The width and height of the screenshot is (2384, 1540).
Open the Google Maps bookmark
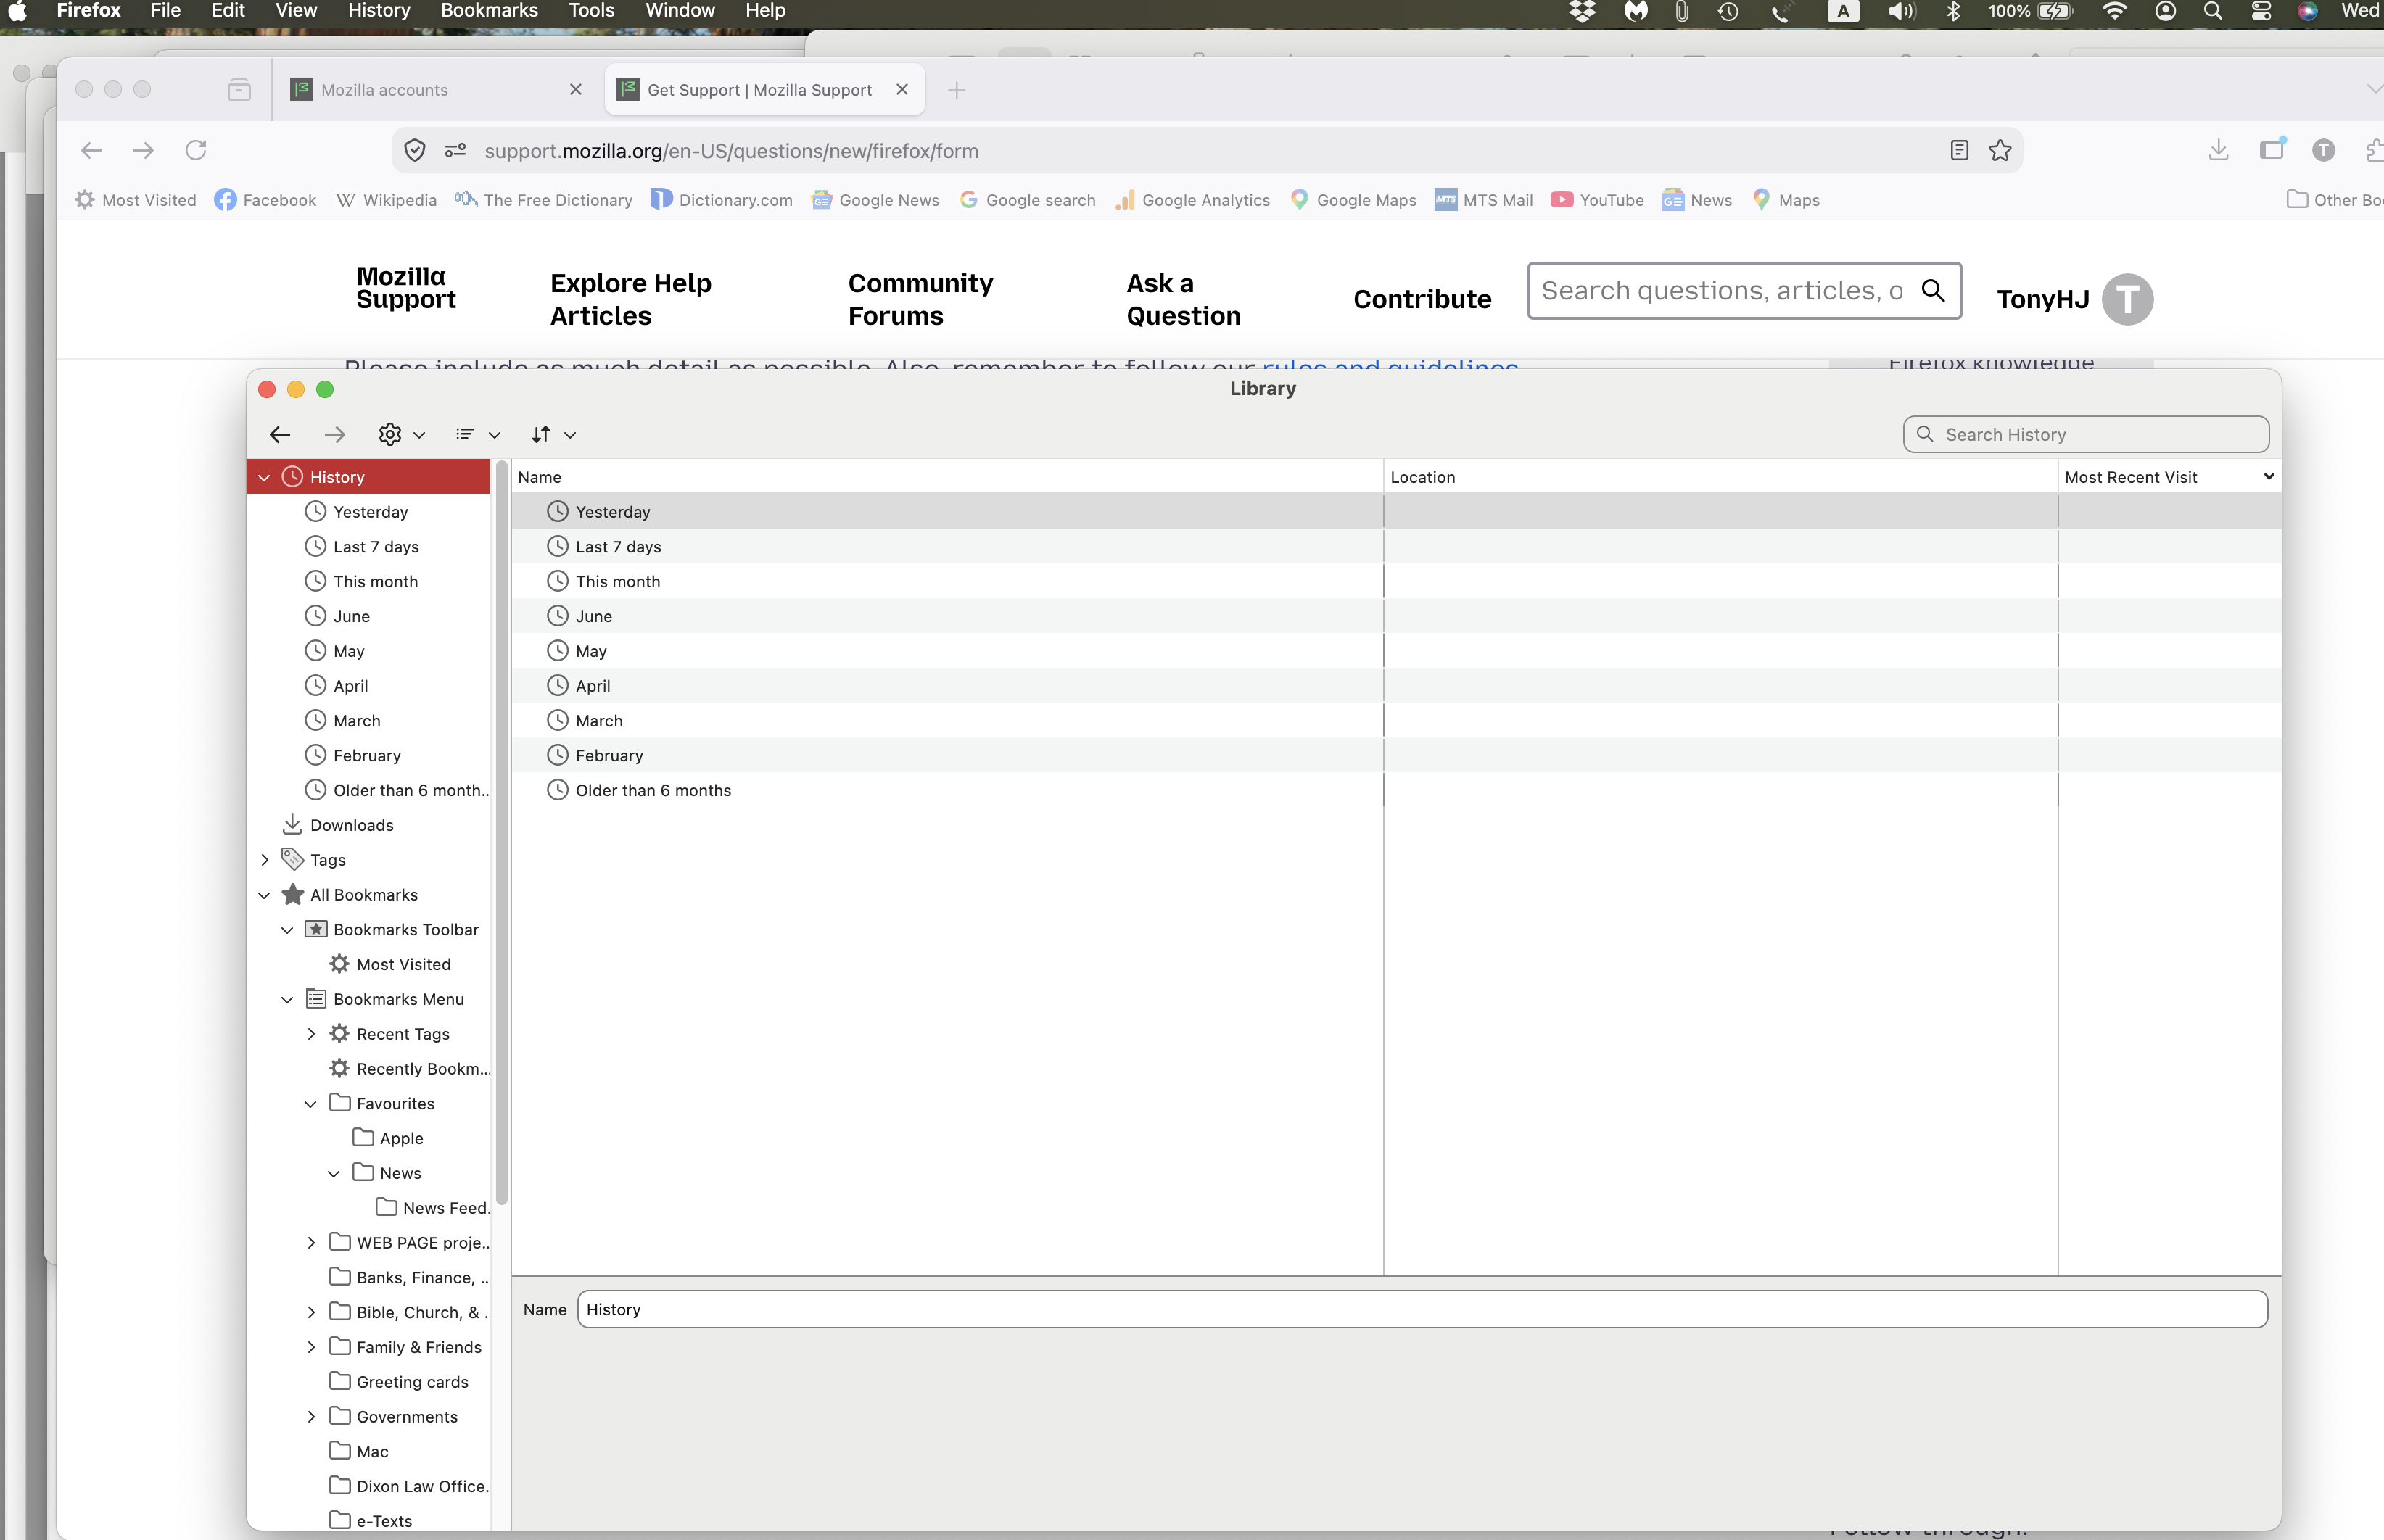[1353, 200]
